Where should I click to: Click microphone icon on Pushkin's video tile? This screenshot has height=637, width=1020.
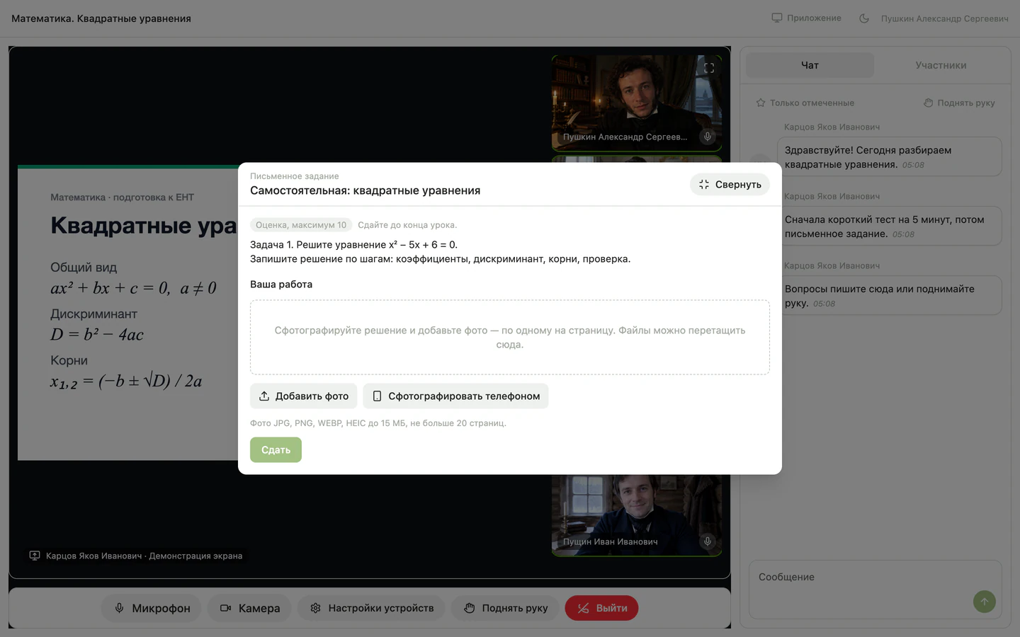point(707,137)
